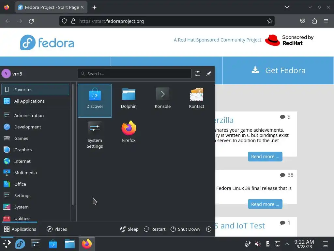Launch Konsole terminal from Favorites

[x=162, y=101]
